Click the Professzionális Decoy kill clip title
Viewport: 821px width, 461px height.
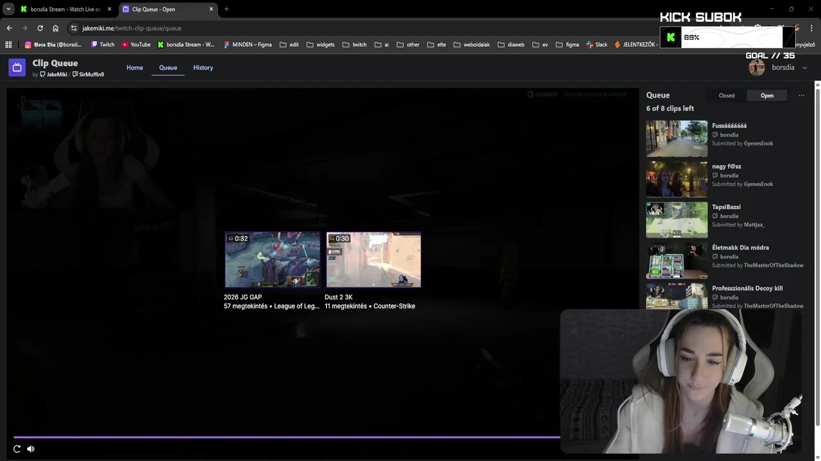(x=747, y=288)
